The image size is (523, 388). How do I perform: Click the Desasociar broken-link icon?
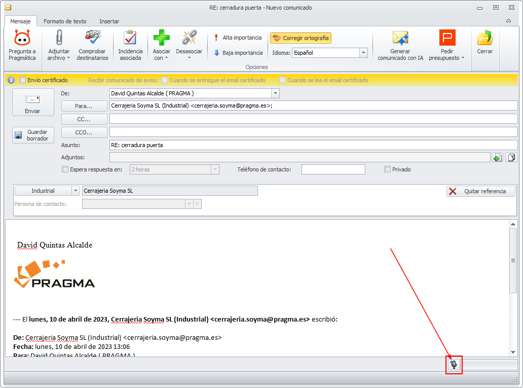[x=189, y=38]
